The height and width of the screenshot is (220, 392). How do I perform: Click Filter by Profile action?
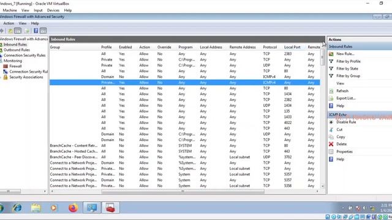349,61
